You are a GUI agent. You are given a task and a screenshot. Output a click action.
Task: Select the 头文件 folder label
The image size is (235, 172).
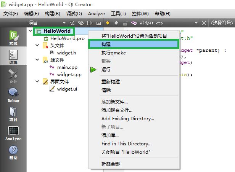pos(57,46)
